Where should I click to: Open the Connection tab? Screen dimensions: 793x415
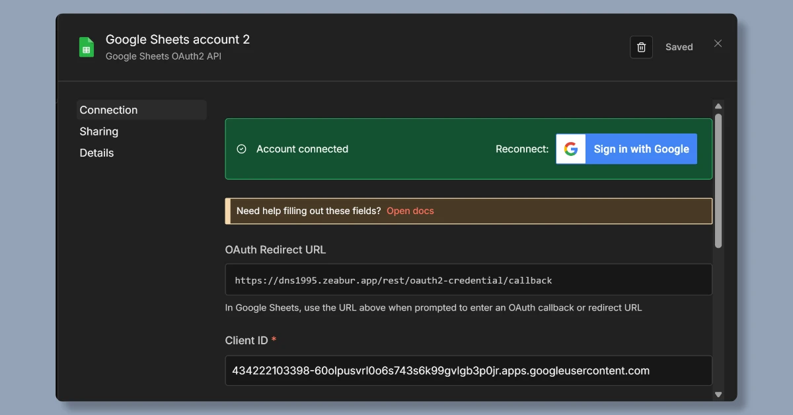pos(141,110)
